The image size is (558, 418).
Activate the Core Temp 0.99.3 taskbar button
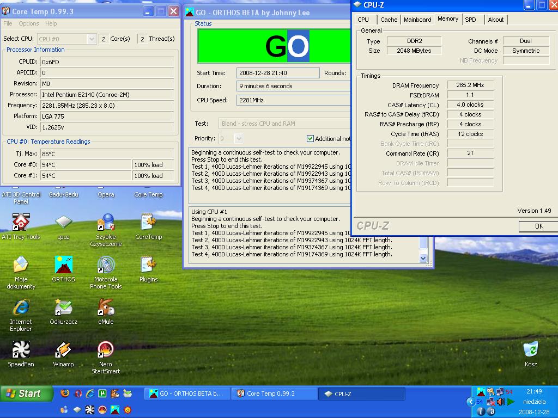[x=275, y=394]
